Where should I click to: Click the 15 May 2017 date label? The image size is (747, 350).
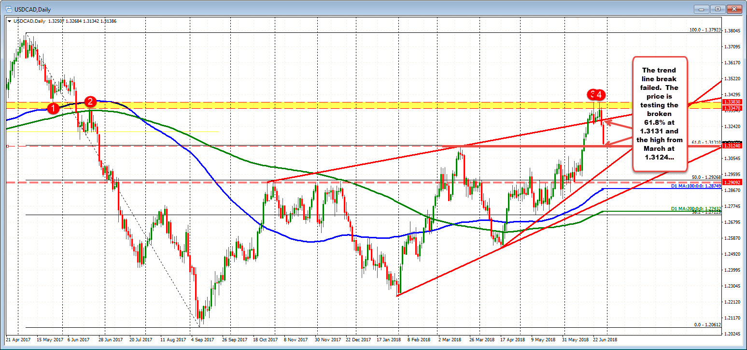pyautogui.click(x=51, y=340)
